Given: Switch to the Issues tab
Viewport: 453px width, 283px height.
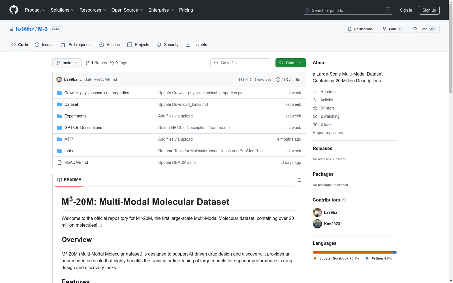Looking at the screenshot, I should [44, 45].
